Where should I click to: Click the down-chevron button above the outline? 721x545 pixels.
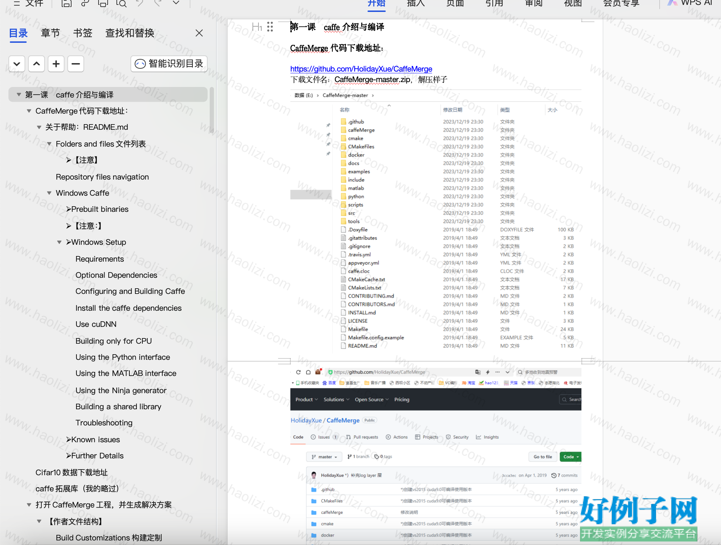pos(17,64)
